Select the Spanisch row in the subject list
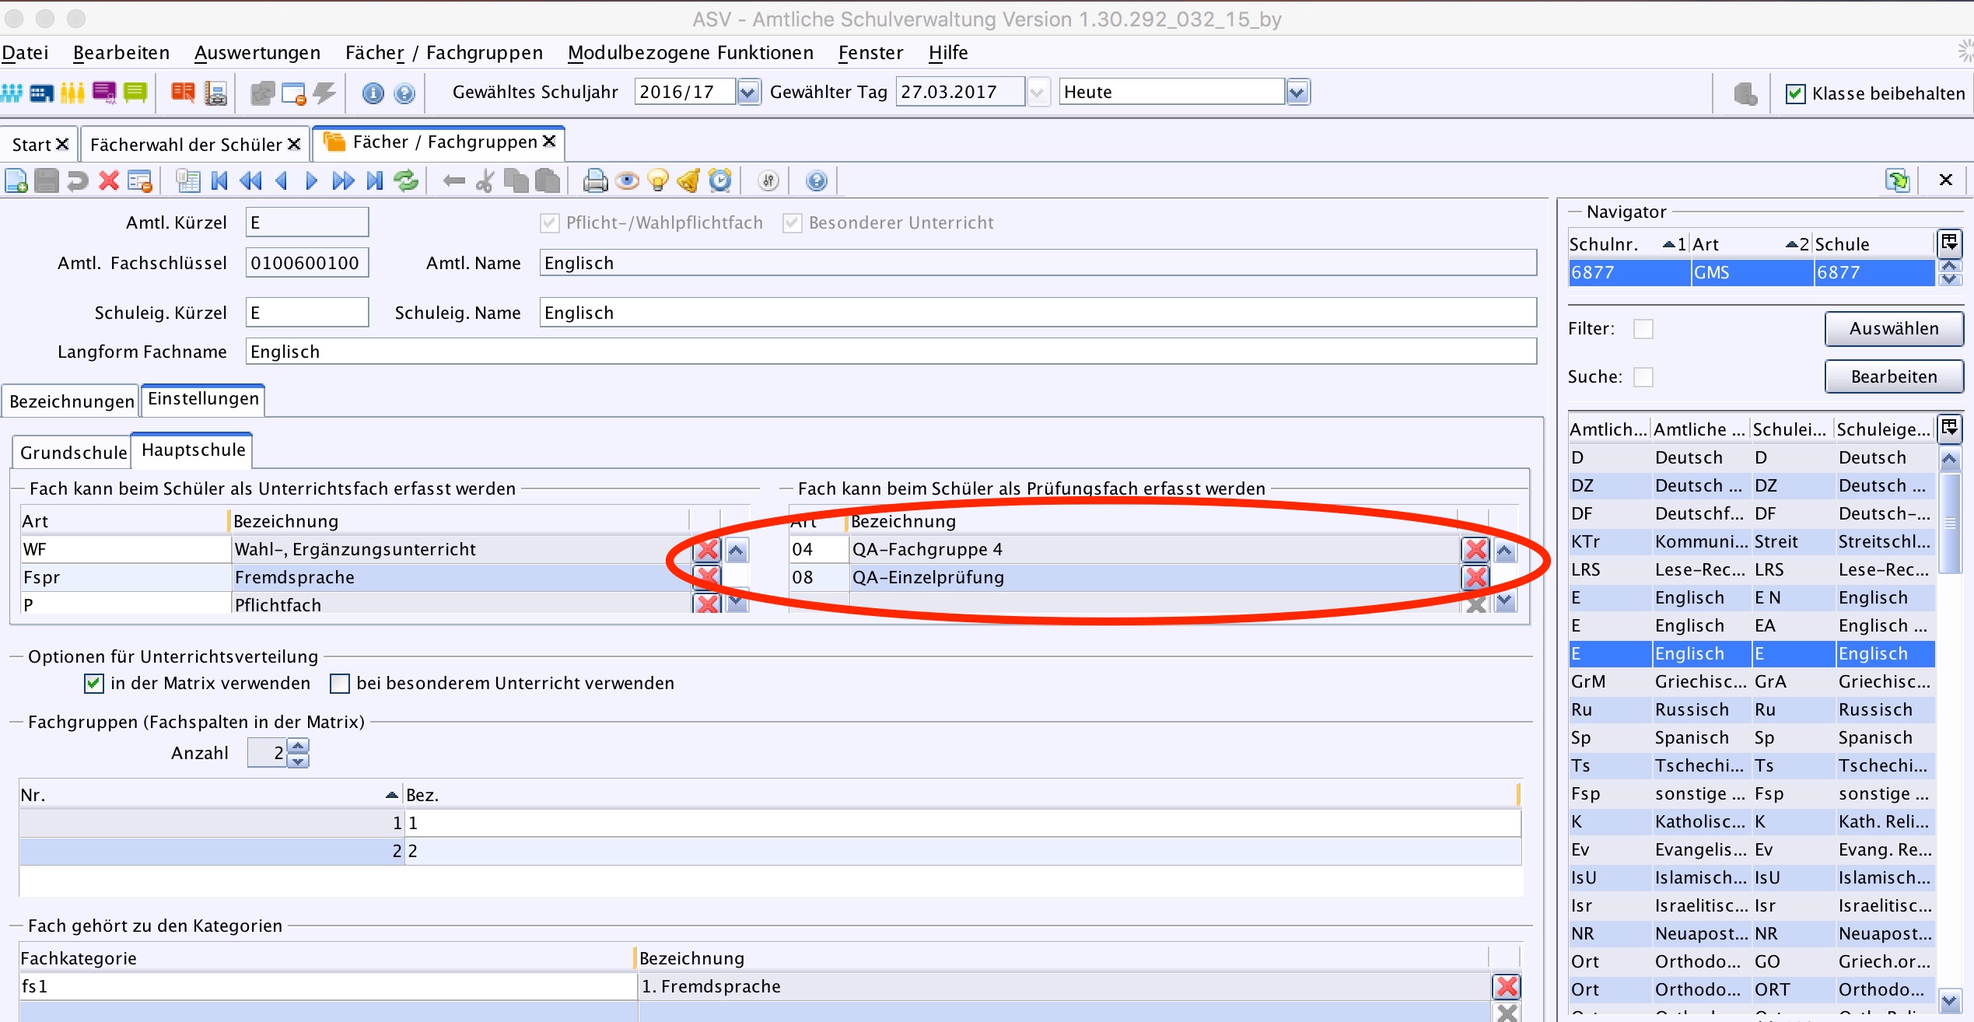The width and height of the screenshot is (1974, 1022). click(1752, 738)
